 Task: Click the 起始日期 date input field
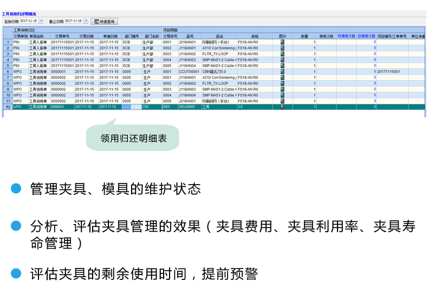29,21
